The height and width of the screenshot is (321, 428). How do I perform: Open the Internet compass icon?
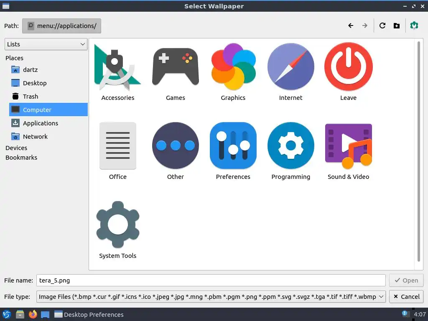pos(291,67)
